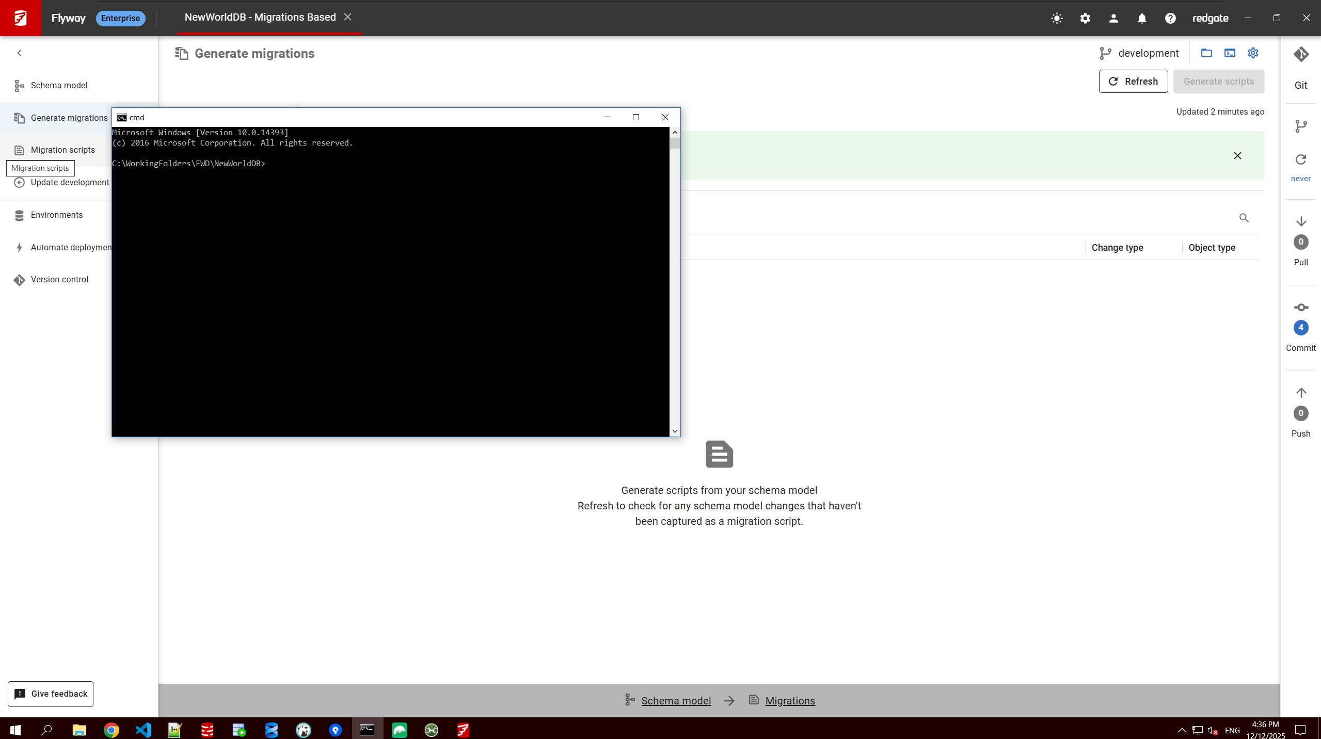Image resolution: width=1321 pixels, height=739 pixels.
Task: Click the Git fetch refresh icon above never
Action: (1301, 160)
